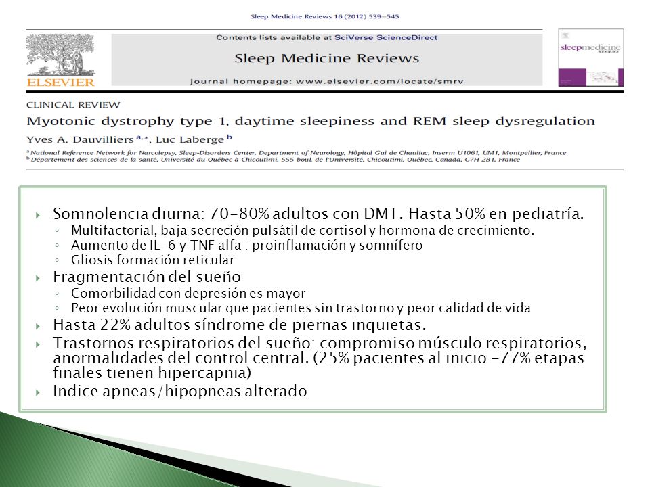
Task: Click sub-bullet 'Comorbilidad con depresión es mayor'
Action: tap(188, 293)
